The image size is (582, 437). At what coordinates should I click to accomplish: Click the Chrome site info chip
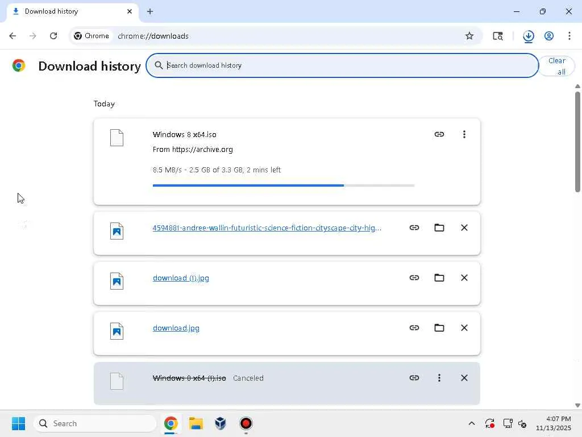(92, 36)
